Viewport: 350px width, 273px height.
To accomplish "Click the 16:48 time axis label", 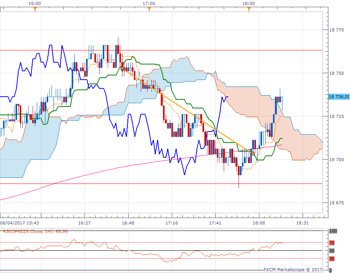I will click(x=128, y=223).
